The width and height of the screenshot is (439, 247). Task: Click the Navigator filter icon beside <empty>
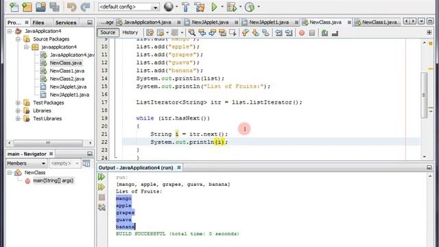tap(86, 163)
